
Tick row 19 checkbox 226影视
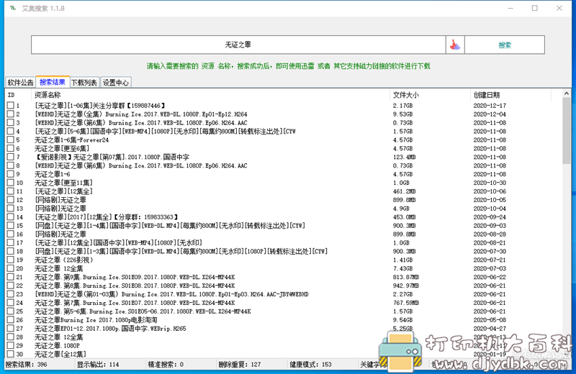10,260
